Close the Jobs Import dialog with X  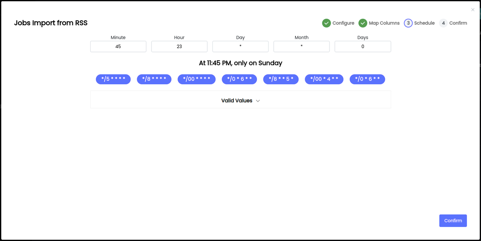pos(473,10)
